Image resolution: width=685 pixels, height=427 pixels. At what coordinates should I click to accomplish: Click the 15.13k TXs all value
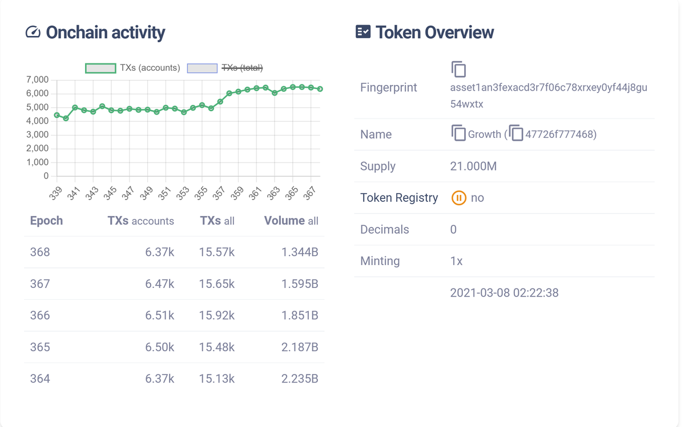point(217,379)
